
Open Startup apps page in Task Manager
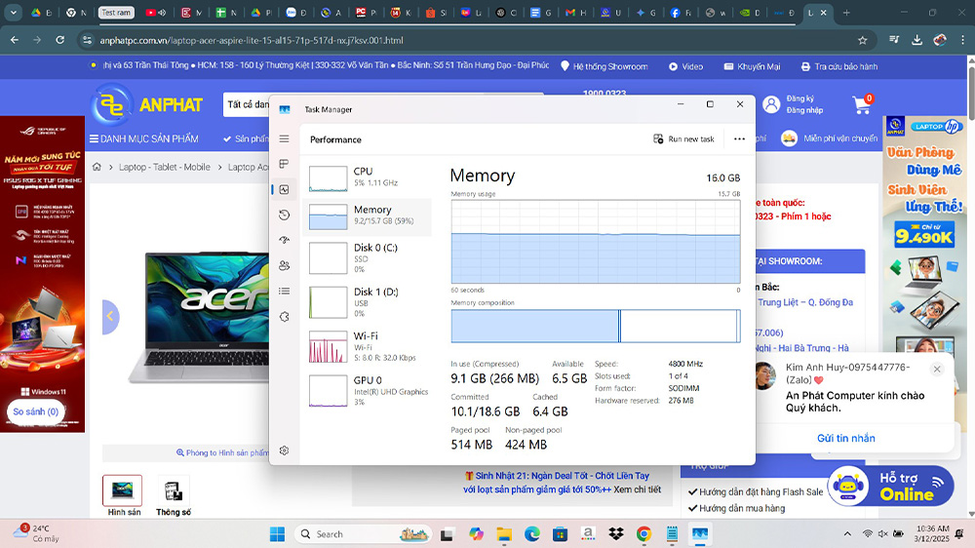284,240
